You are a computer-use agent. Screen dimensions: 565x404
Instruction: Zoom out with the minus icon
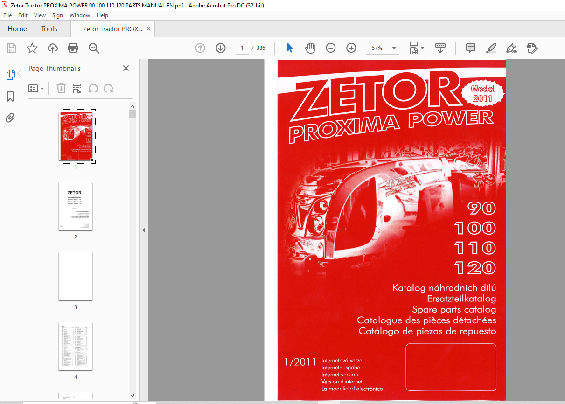(331, 48)
